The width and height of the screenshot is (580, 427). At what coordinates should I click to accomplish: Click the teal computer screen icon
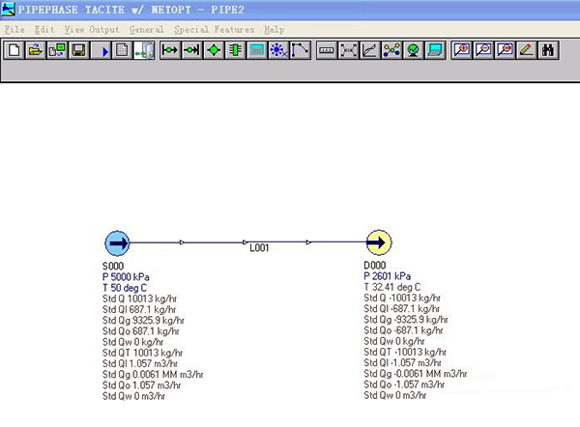coord(435,50)
